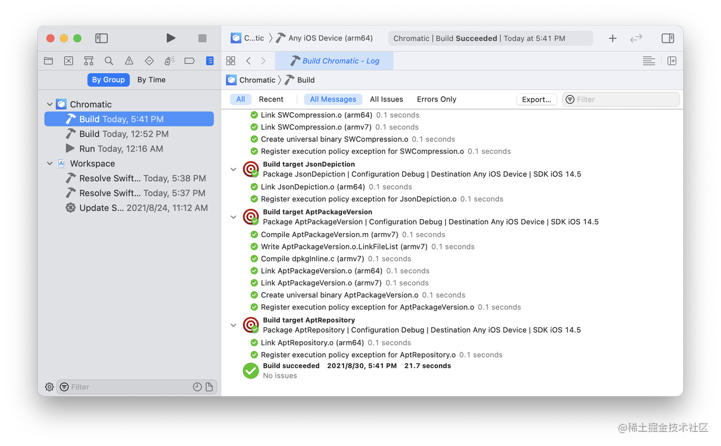This screenshot has width=721, height=446.
Task: Go back in editor history
Action: click(x=248, y=61)
